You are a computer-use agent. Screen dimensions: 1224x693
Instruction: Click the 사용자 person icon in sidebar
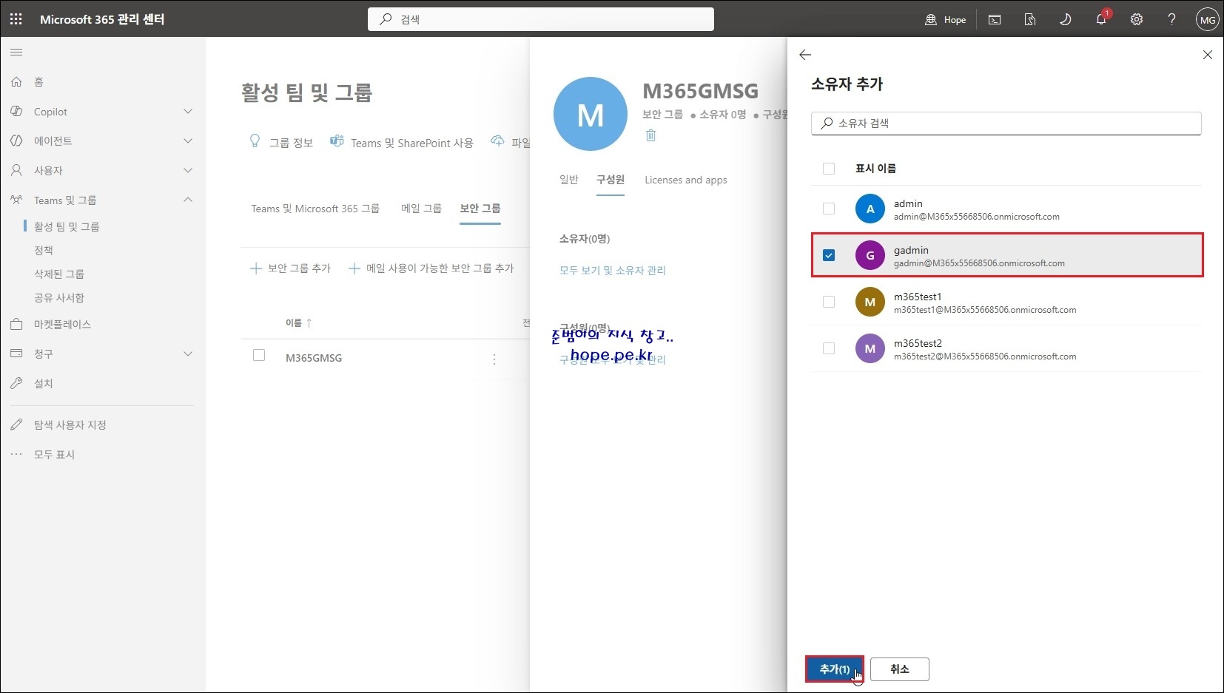[x=16, y=170]
